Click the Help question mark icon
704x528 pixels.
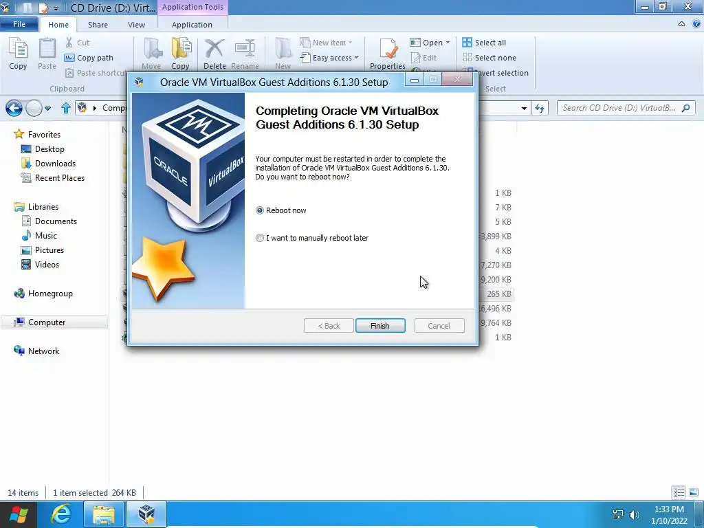tap(696, 24)
